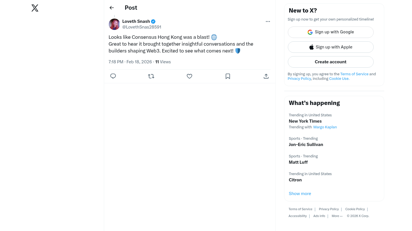Reply to the post via comment icon
The image size is (412, 231).
(x=113, y=76)
